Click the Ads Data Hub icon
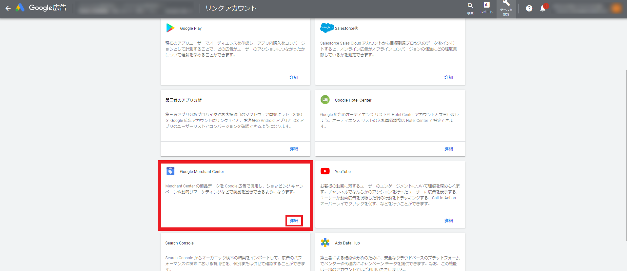This screenshot has width=627, height=272. click(325, 243)
